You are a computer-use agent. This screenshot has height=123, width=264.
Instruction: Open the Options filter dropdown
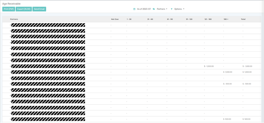[x=179, y=9]
